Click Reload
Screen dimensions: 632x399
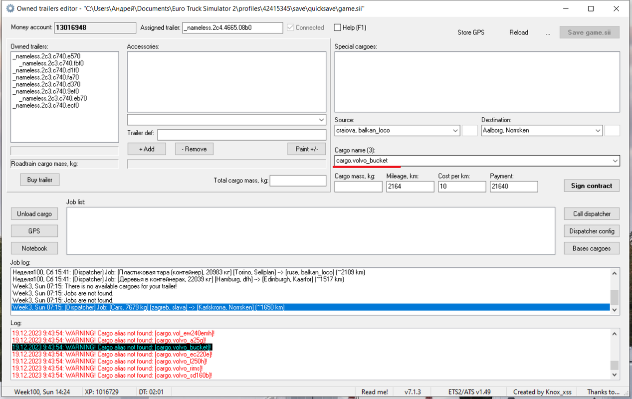coord(519,32)
